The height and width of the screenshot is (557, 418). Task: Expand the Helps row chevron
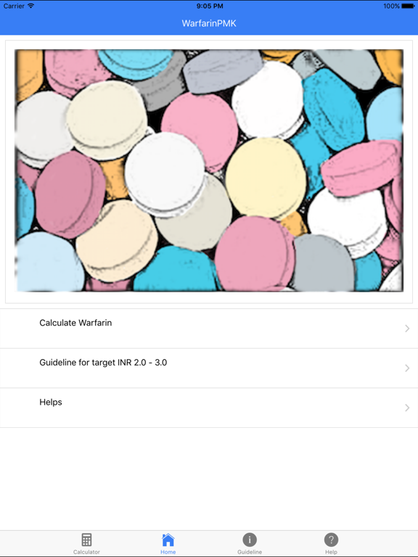[407, 408]
